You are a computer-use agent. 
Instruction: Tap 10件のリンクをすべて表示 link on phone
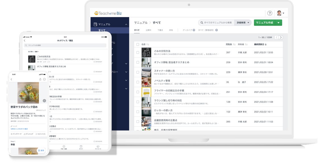(x=19, y=129)
